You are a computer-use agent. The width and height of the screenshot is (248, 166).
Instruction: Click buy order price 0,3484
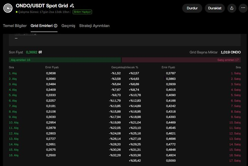click(x=51, y=84)
